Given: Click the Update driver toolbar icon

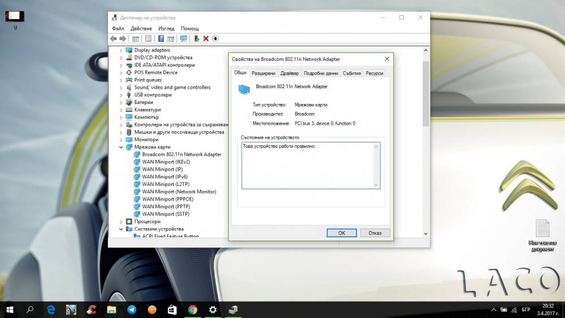Looking at the screenshot, I should pos(197,38).
